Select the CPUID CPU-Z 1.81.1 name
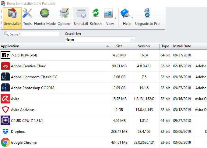Screen dimensions: 207x148 27,121
